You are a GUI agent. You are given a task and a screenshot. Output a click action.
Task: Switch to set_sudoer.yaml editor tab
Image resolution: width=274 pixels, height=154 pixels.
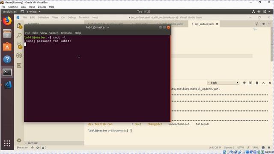tap(204, 24)
